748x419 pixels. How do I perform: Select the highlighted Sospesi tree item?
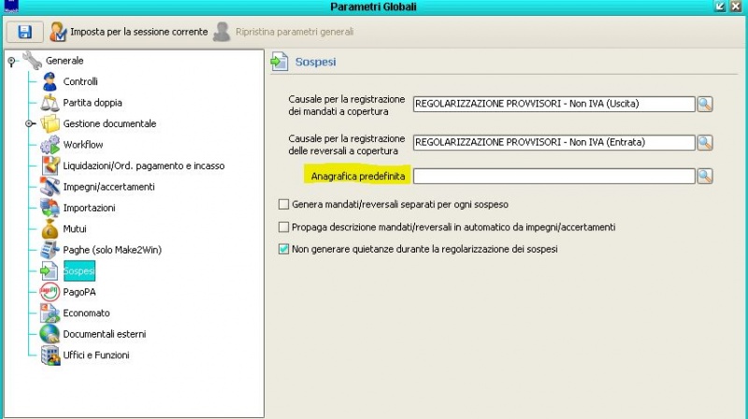79,270
